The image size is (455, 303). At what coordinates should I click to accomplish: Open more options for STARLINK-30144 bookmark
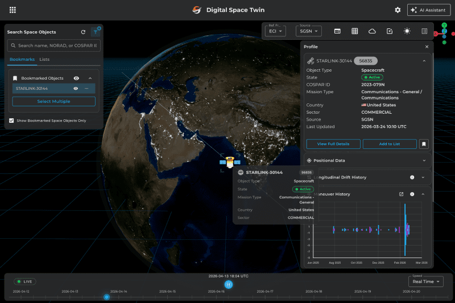coord(86,89)
